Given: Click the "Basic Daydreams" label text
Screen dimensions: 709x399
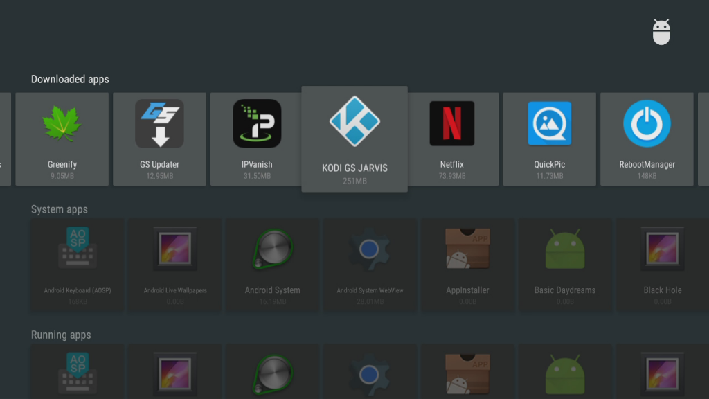Looking at the screenshot, I should (565, 290).
